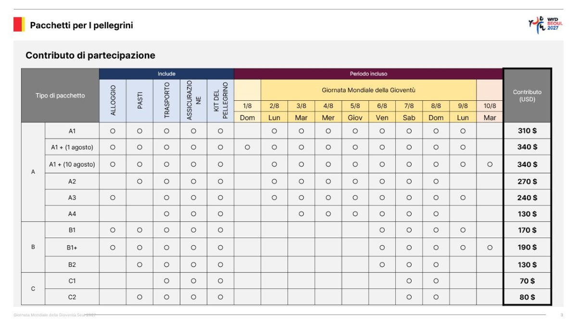Viewport: 577px width, 324px height.
Task: Click the circle for B1+ on 10/8 Mar
Action: pos(489,248)
